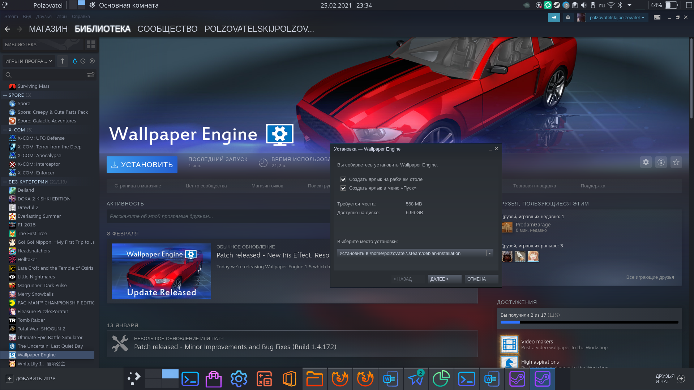The width and height of the screenshot is (694, 390).
Task: Open Торговая площадка link
Action: [x=535, y=186]
